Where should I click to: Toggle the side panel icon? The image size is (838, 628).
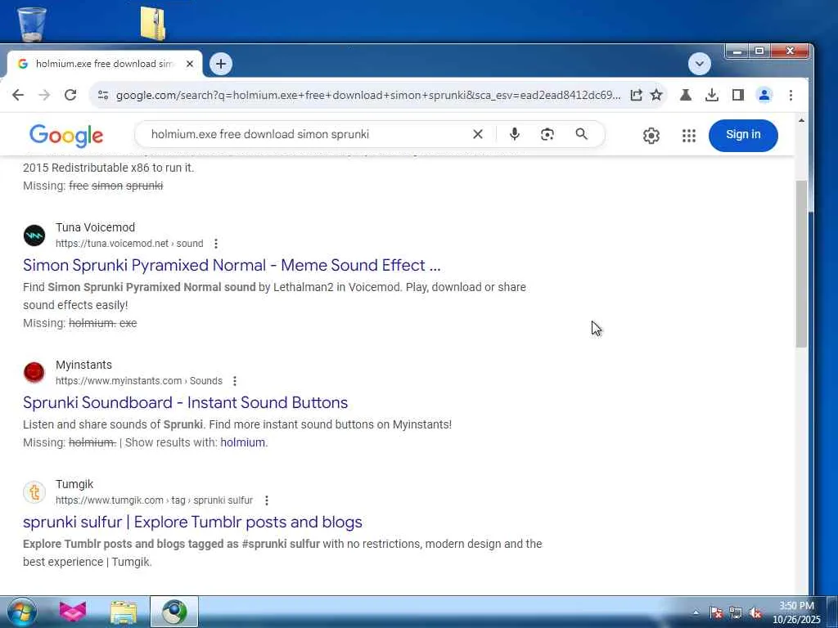click(737, 95)
